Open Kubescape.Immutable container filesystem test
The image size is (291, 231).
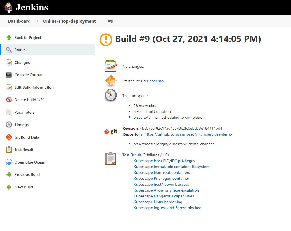[172, 167]
